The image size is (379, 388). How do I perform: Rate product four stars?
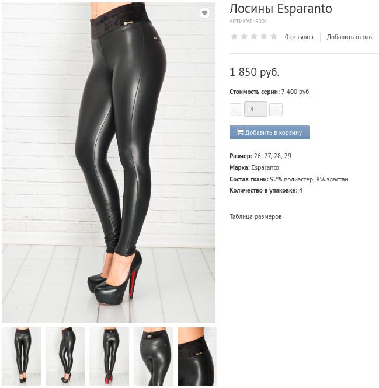264,37
